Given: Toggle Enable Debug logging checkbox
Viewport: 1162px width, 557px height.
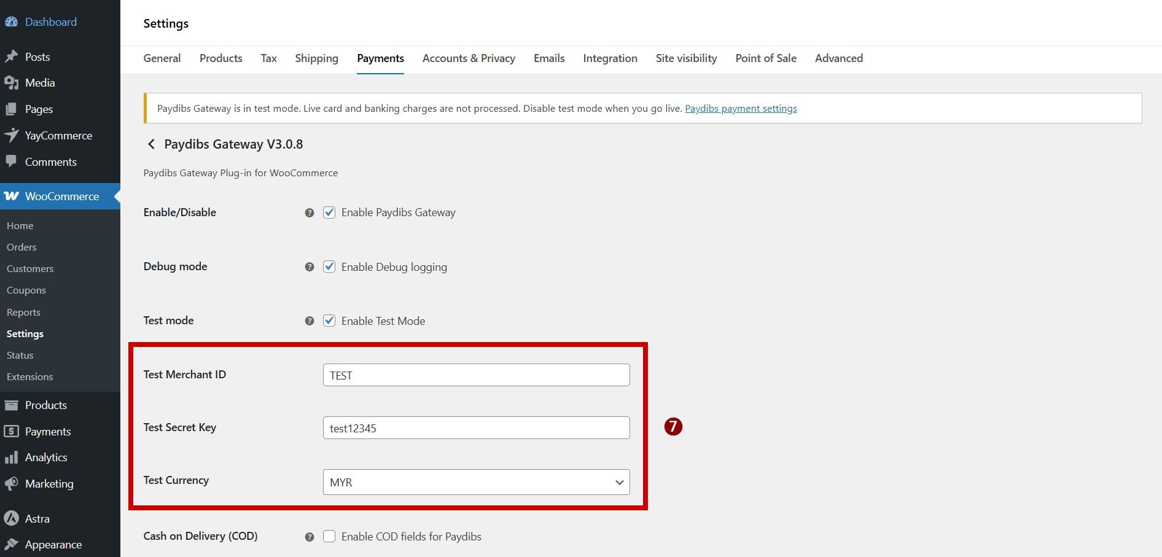Looking at the screenshot, I should 329,267.
